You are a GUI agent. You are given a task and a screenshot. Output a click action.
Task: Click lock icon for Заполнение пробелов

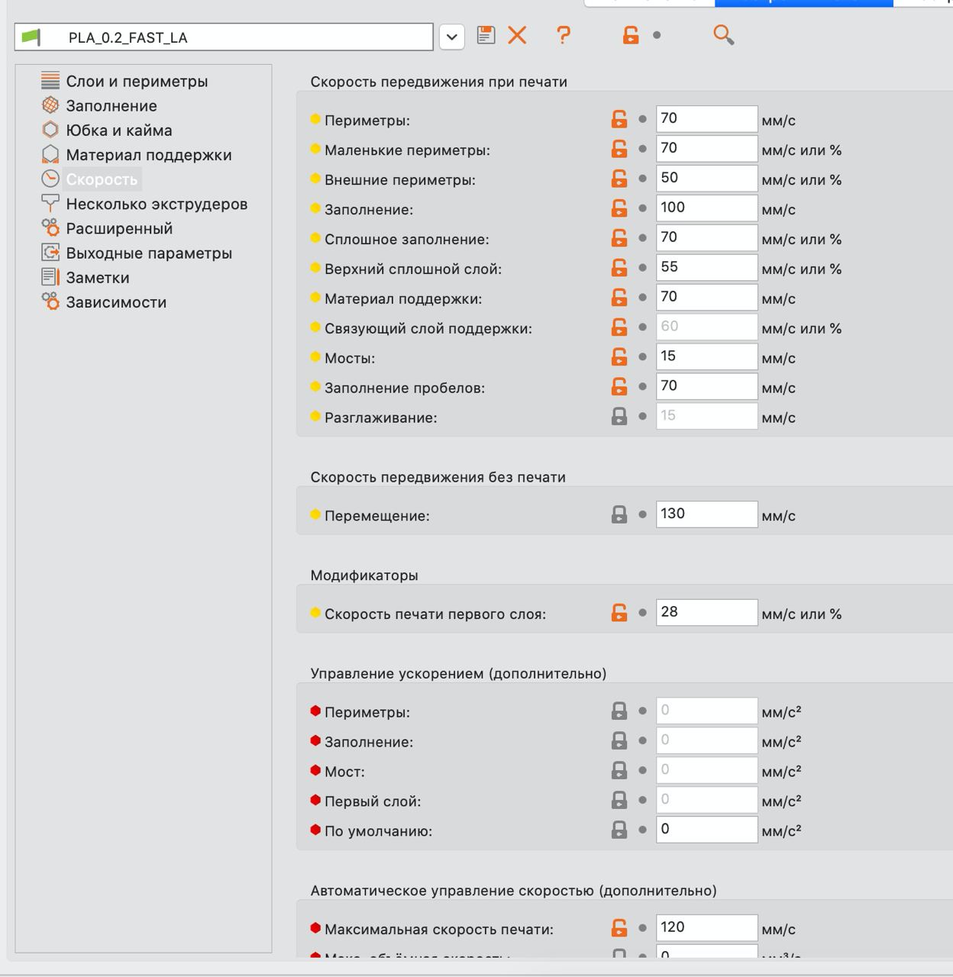coord(619,387)
